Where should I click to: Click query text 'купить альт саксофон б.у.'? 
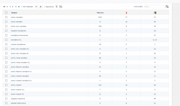click(20, 49)
